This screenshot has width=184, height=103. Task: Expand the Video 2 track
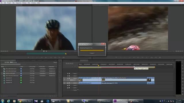pyautogui.click(x=72, y=76)
